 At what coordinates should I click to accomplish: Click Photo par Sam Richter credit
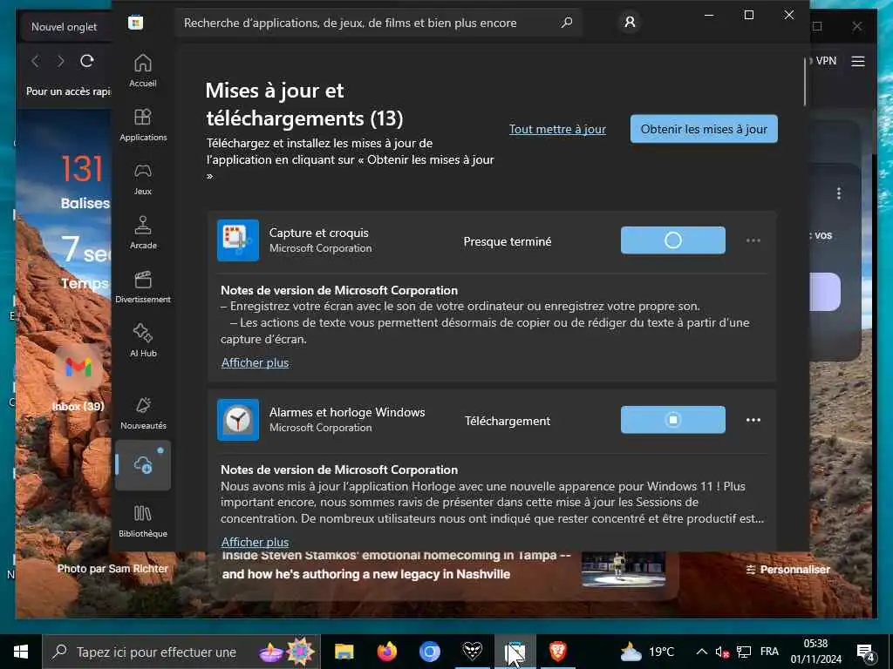112,568
